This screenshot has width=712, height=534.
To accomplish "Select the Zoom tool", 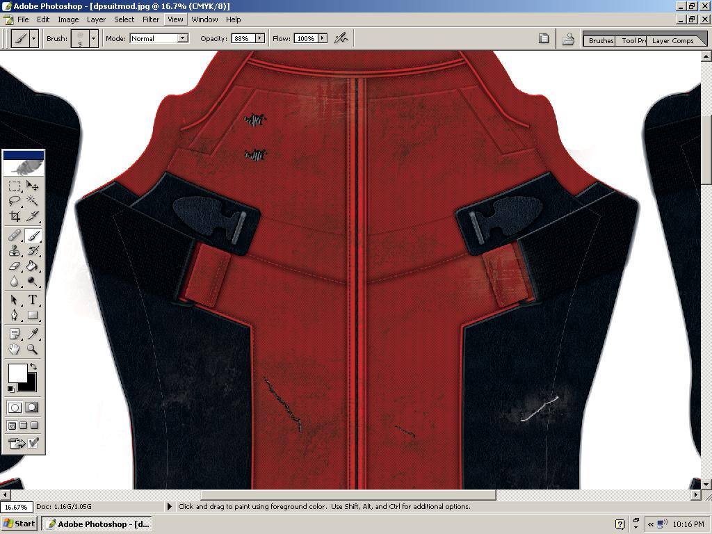I will 32,349.
